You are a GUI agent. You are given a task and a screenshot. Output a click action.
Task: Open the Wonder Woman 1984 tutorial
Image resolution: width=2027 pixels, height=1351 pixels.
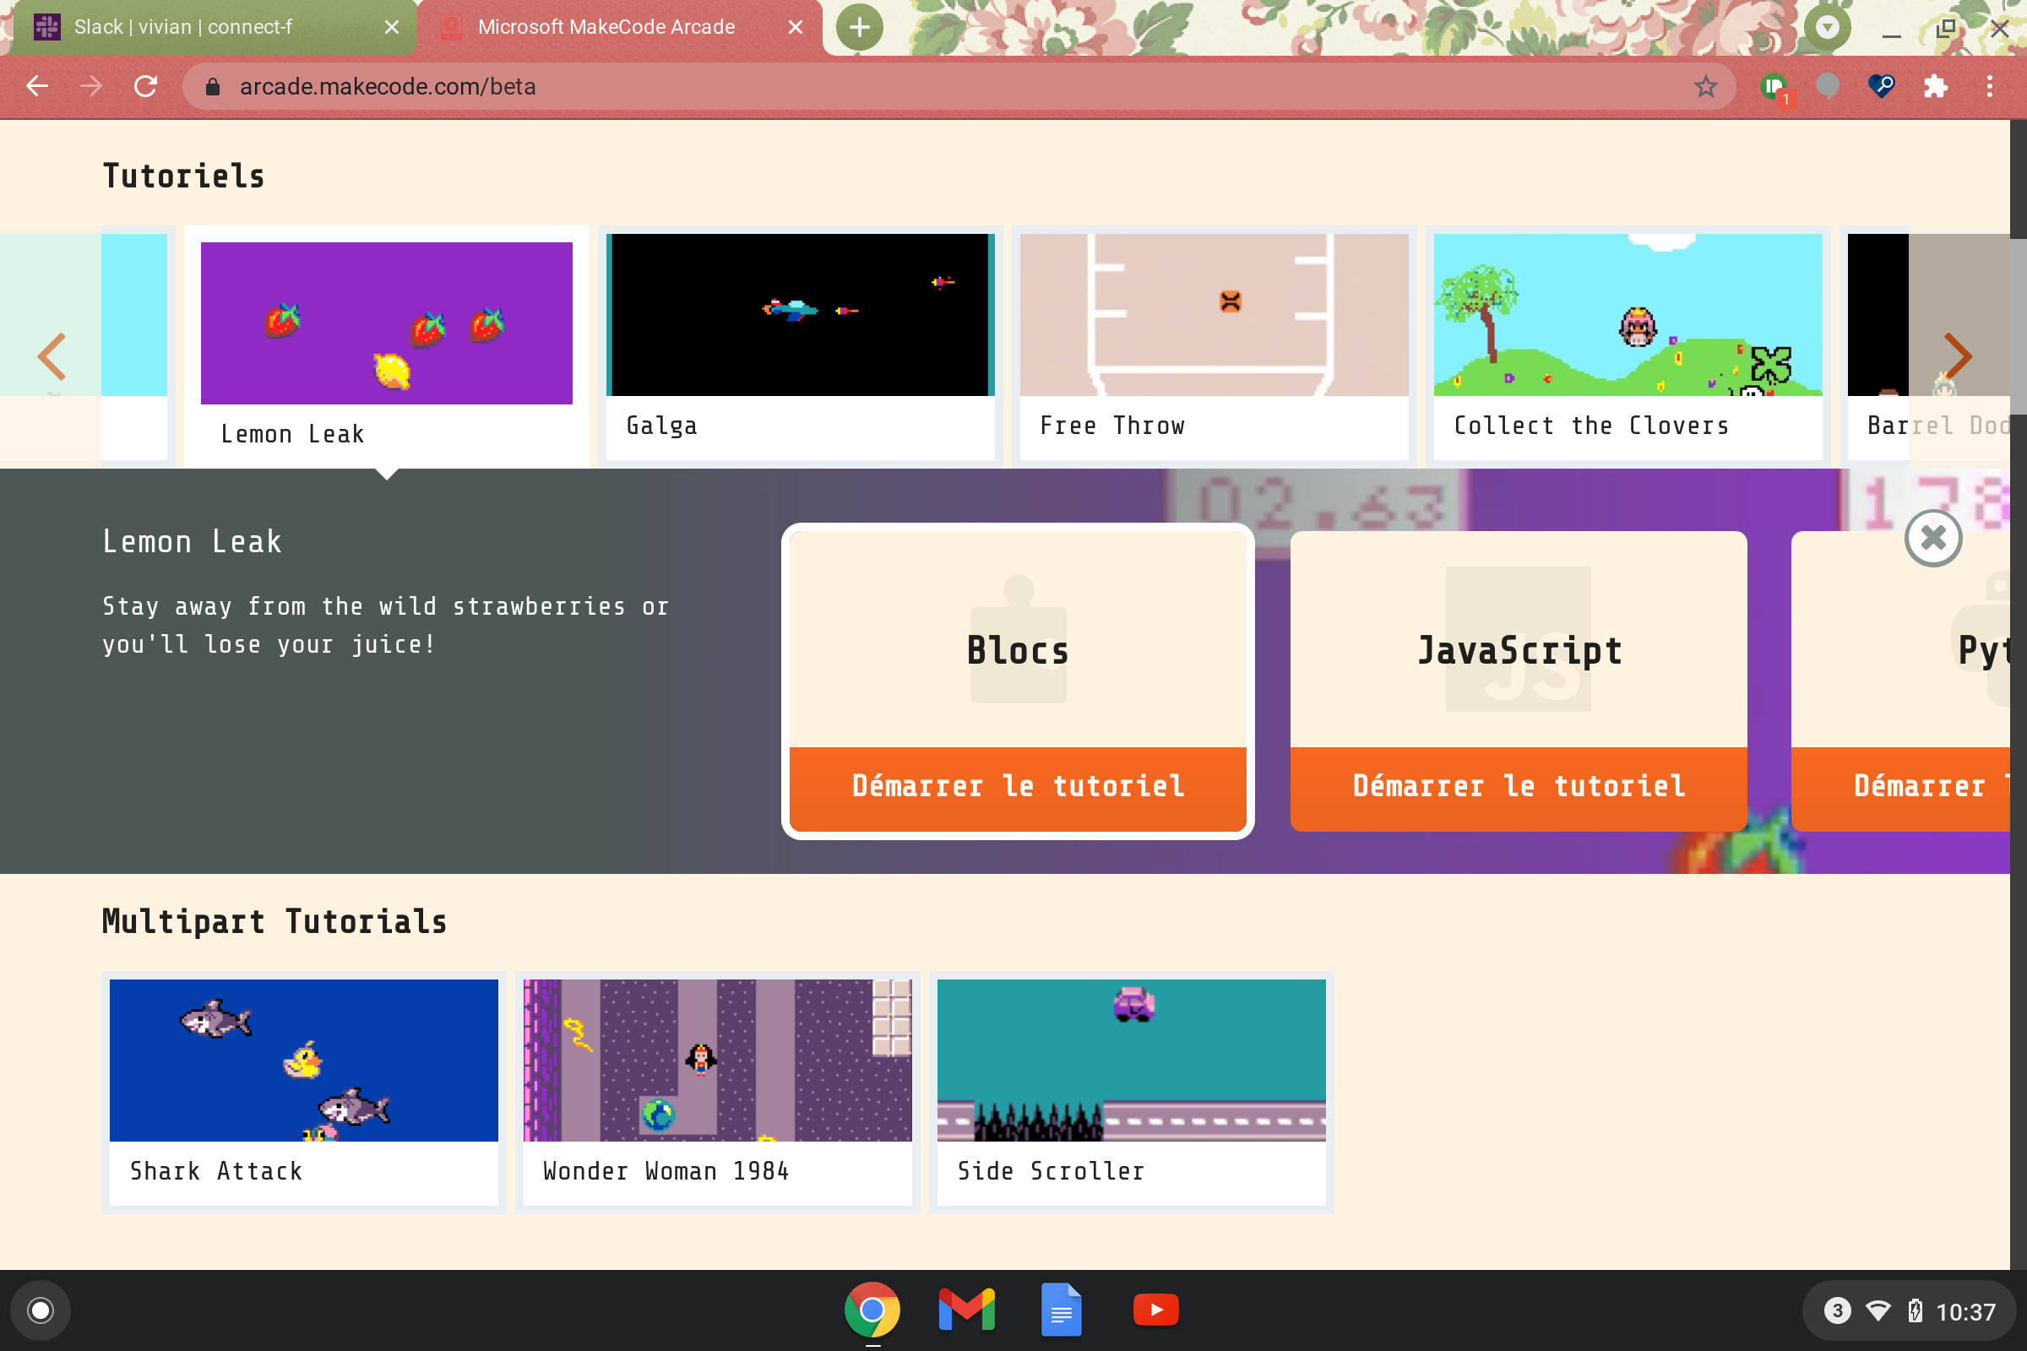coord(717,1092)
